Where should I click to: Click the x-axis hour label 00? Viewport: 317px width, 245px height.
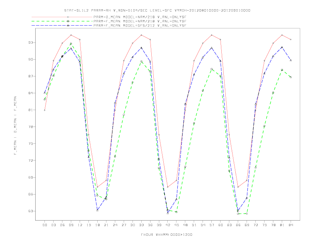(x=45, y=225)
